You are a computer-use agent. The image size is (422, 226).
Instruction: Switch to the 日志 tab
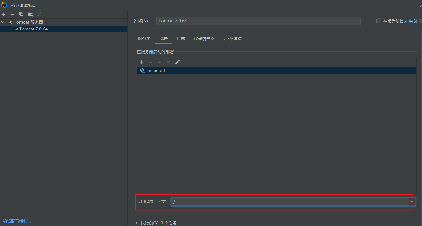(181, 39)
